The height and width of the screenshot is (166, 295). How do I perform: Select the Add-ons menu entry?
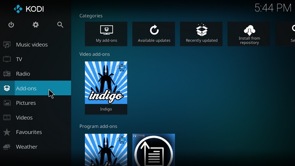[36, 88]
